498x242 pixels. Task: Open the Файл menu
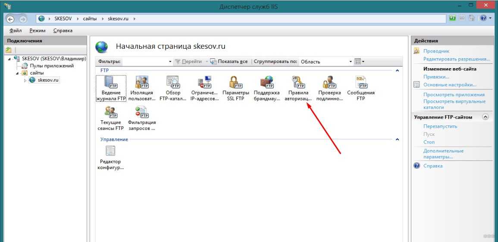(16, 31)
